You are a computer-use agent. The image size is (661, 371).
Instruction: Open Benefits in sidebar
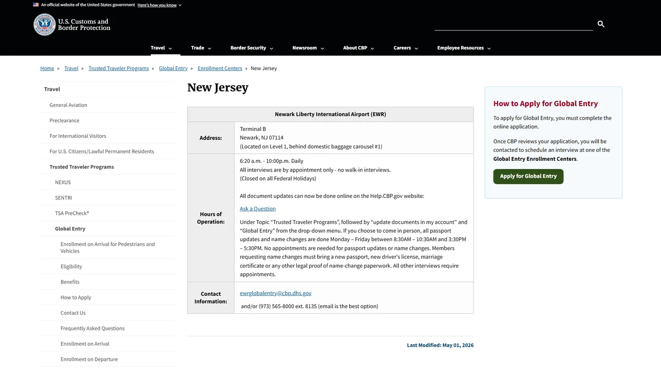(x=107, y=282)
